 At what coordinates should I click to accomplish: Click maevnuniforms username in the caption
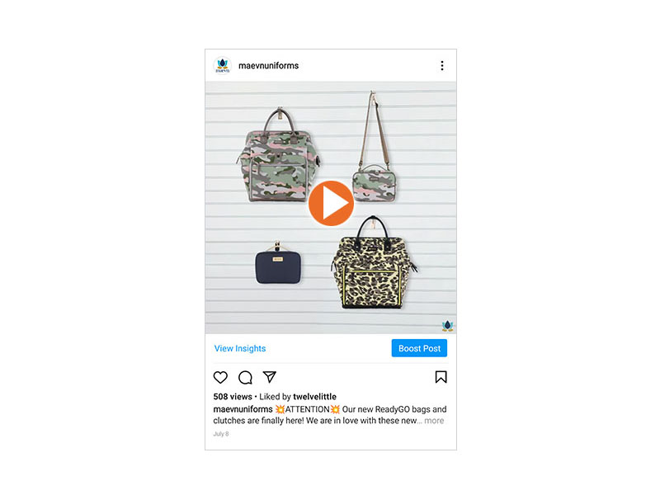(x=243, y=409)
